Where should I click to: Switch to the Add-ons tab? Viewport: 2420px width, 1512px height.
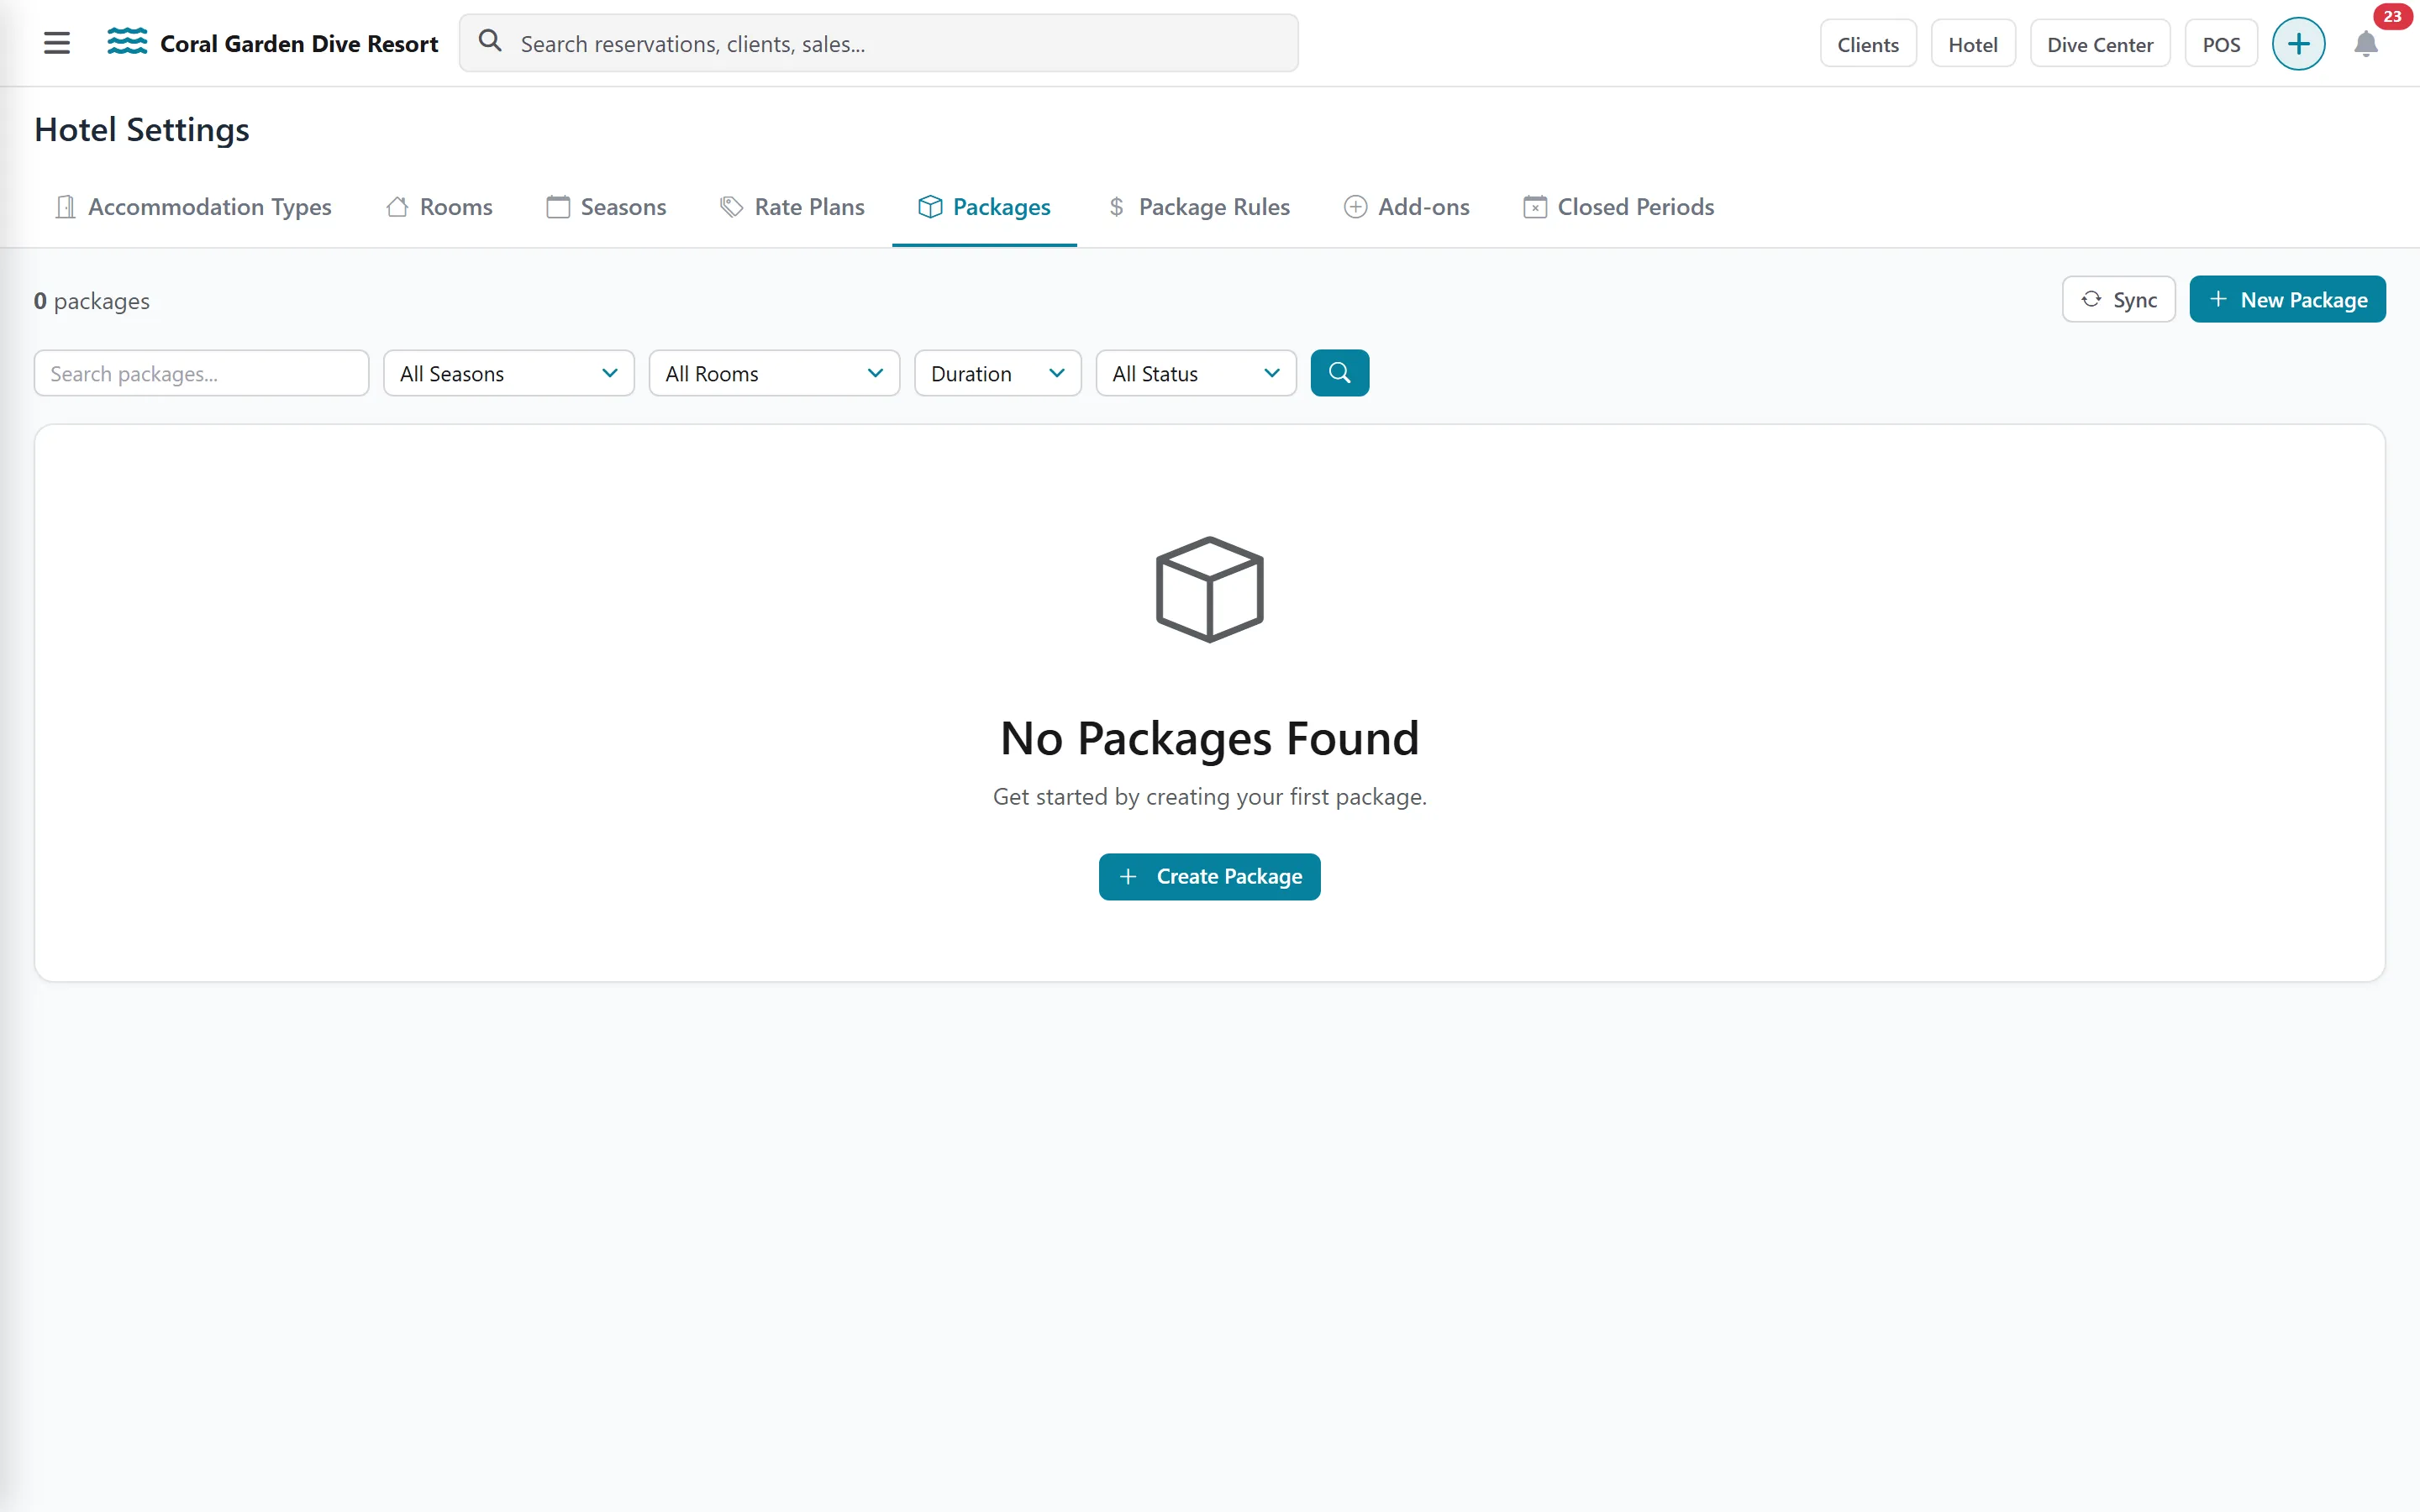click(x=1406, y=207)
